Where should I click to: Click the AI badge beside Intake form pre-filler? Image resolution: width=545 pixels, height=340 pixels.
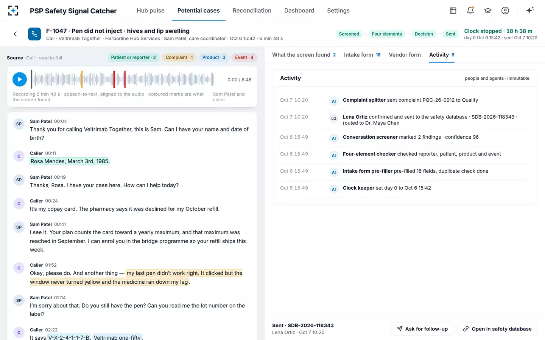pos(334,172)
